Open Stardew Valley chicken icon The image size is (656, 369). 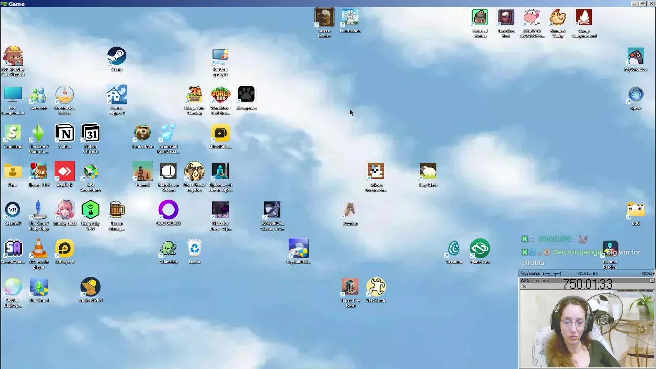[x=558, y=17]
